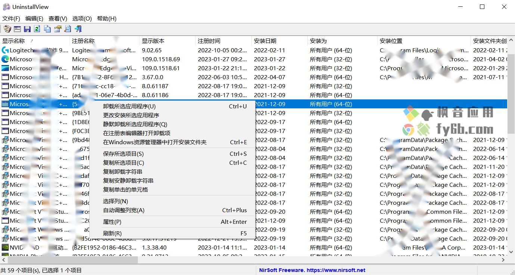The height and width of the screenshot is (275, 515).
Task: Sort by the 注册时间 column header
Action: [224, 41]
